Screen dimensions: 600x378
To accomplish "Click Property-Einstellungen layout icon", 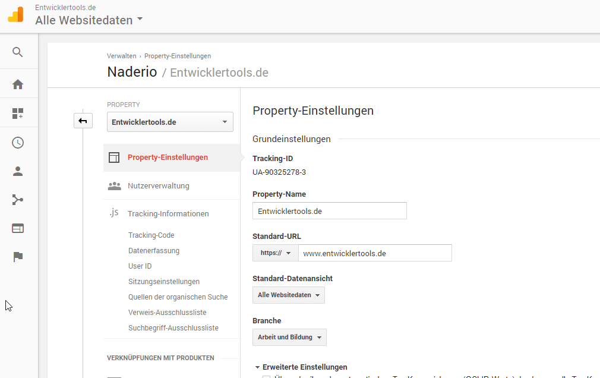I will [114, 157].
